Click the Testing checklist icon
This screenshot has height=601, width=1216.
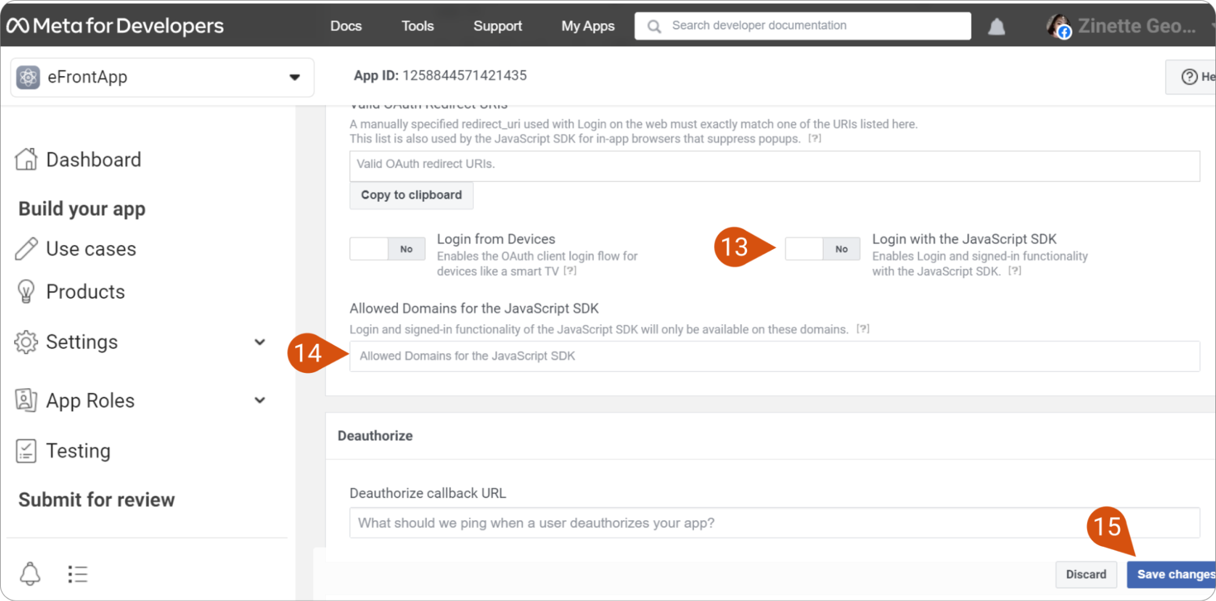tap(26, 451)
